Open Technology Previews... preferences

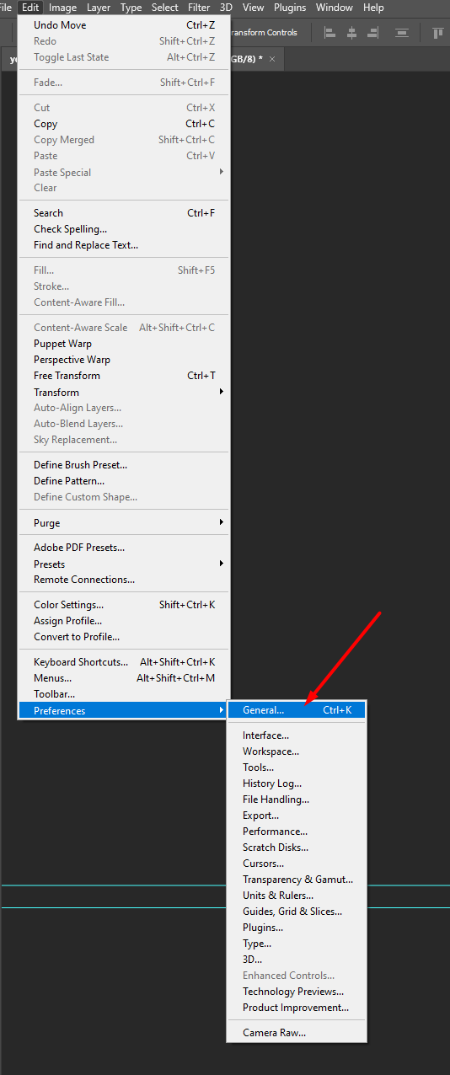(297, 992)
